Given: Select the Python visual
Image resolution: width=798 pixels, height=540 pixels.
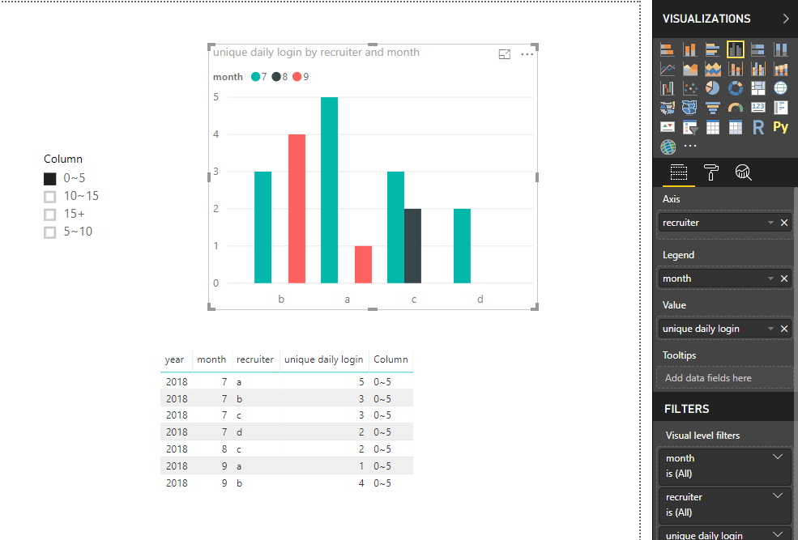Looking at the screenshot, I should (781, 127).
